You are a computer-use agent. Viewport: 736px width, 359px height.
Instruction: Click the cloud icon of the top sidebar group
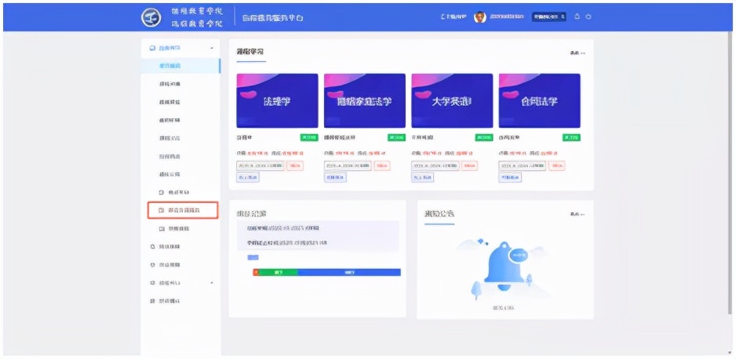[151, 49]
